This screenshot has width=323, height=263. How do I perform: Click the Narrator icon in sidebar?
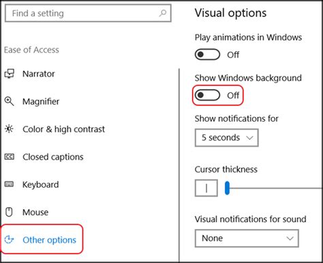[x=10, y=73]
